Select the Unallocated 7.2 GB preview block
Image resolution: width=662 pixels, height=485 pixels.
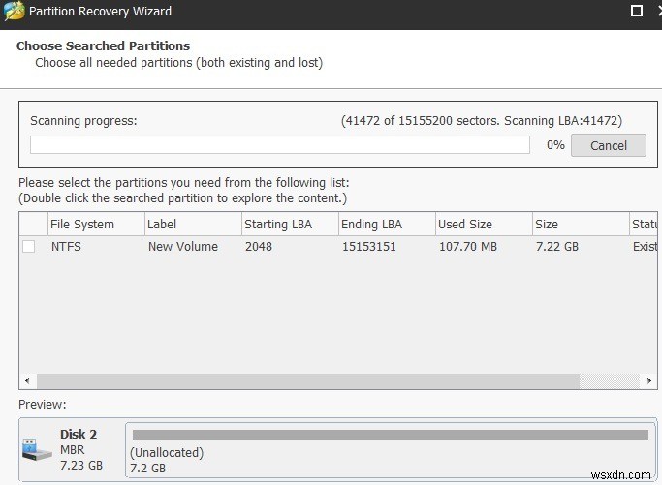pos(391,450)
